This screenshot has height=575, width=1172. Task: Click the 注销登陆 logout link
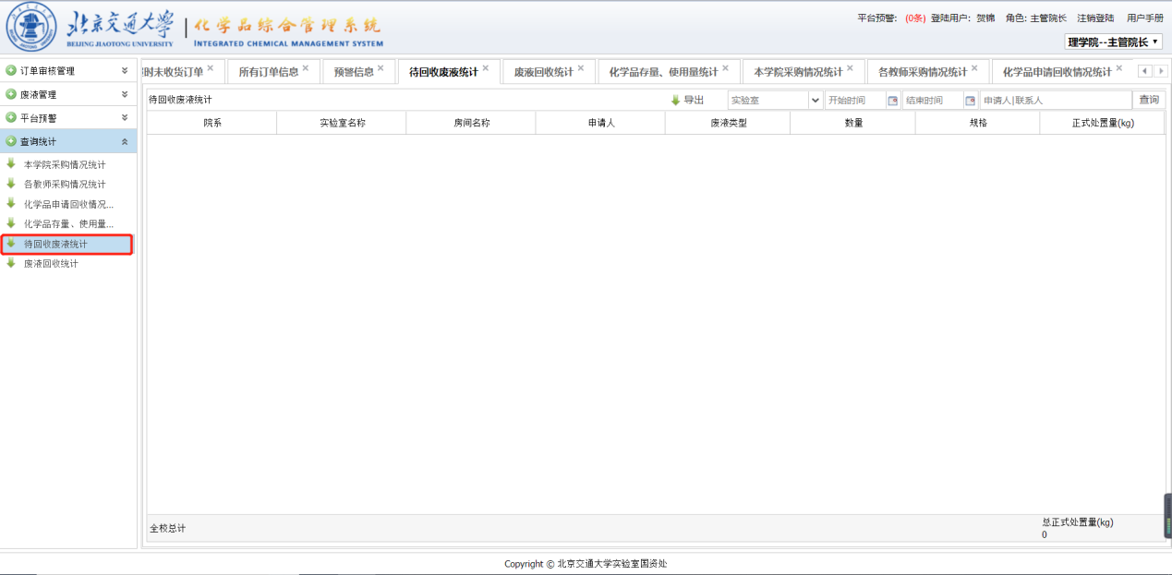coord(1094,18)
